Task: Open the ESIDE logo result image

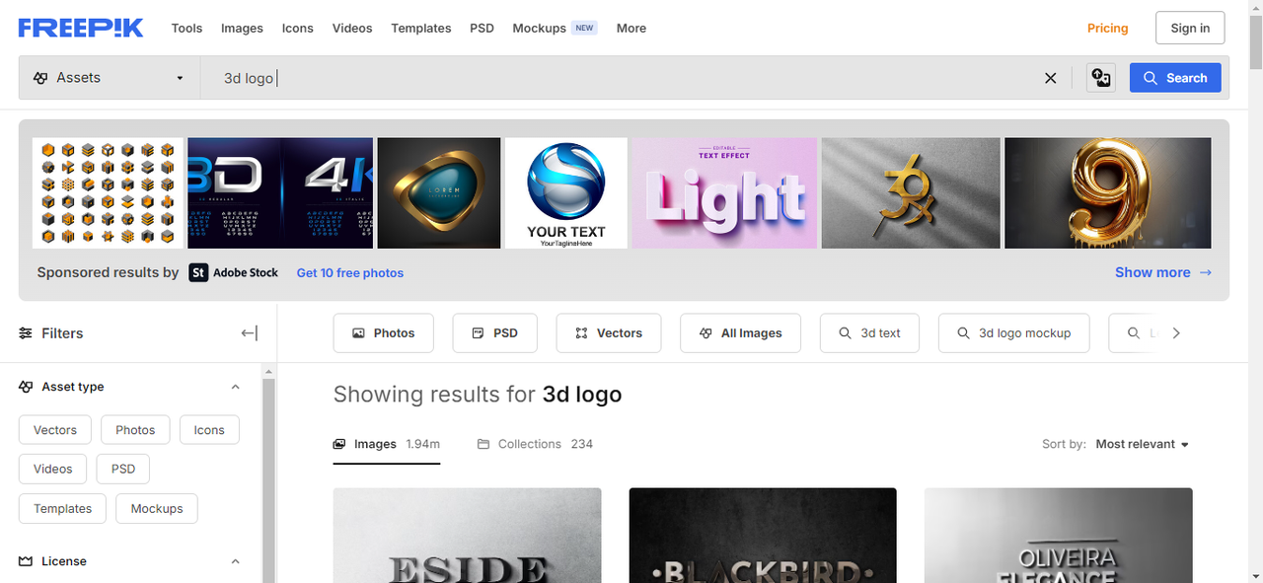Action: [467, 535]
